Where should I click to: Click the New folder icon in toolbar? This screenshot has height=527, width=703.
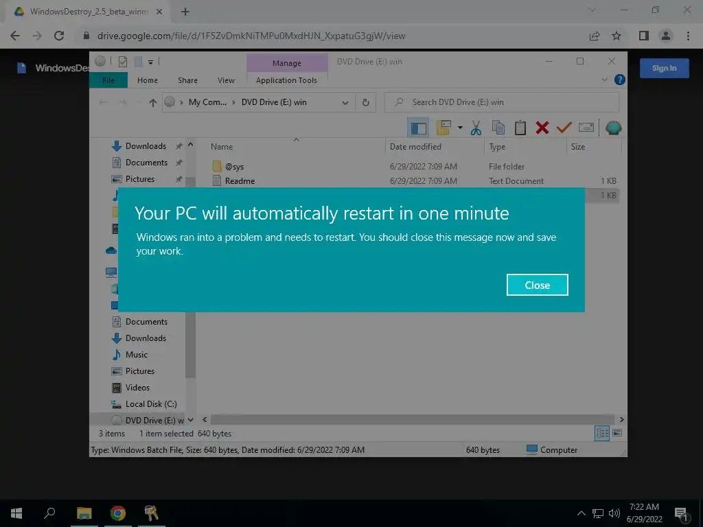tap(443, 128)
